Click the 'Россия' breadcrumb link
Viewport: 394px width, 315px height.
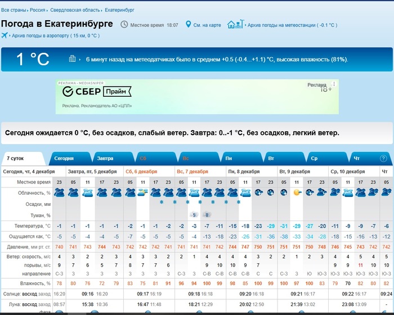[38, 10]
